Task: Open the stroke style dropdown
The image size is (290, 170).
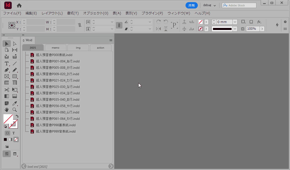Action: click(235, 29)
